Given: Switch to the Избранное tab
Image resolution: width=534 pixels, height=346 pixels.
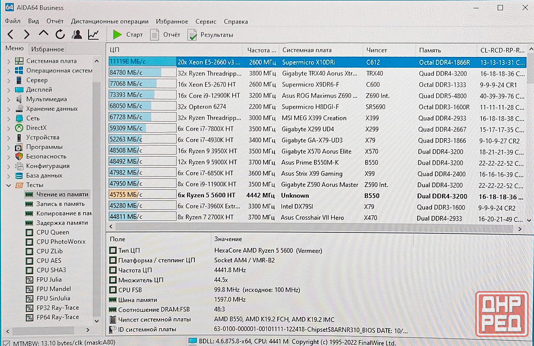Looking at the screenshot, I should [x=47, y=49].
